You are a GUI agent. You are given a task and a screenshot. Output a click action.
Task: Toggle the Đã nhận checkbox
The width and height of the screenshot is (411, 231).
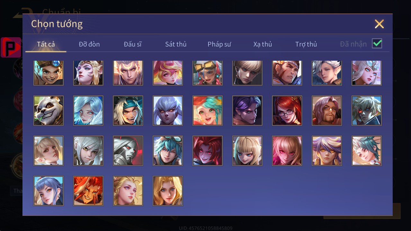(377, 43)
